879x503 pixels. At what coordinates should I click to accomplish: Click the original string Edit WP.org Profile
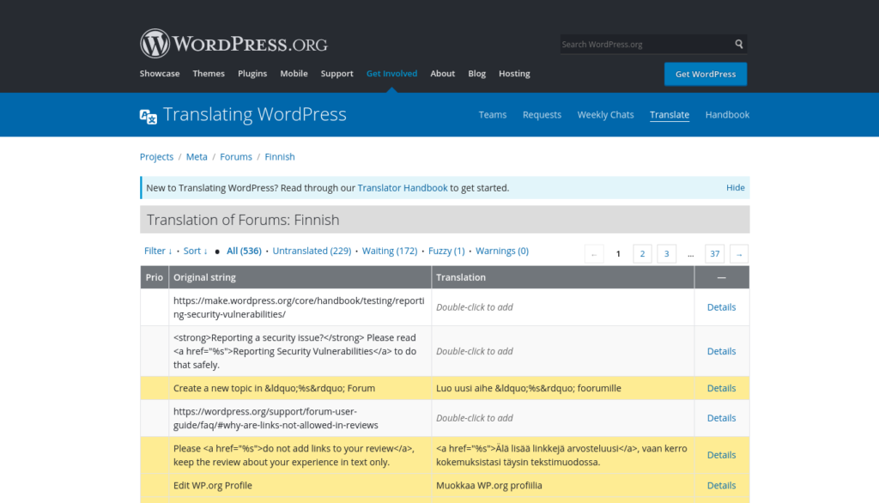point(213,486)
